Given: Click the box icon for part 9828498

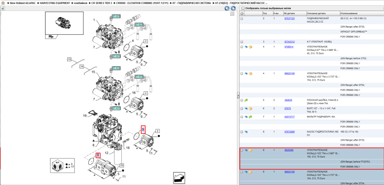Looking at the screenshot, I should 250,150.
